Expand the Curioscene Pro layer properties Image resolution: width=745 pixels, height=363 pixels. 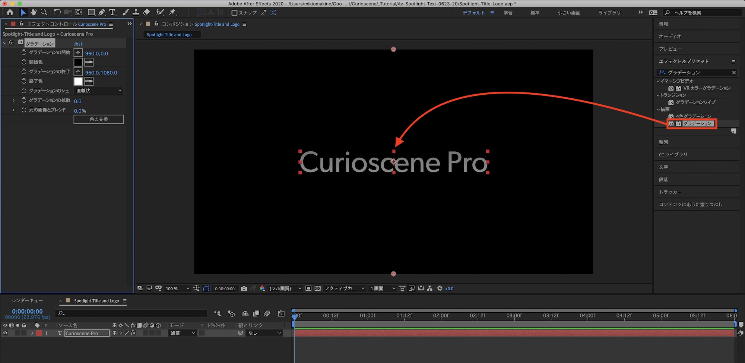(x=32, y=333)
